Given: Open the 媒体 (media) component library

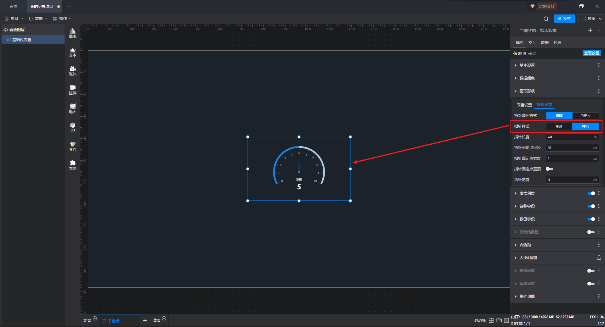Looking at the screenshot, I should pyautogui.click(x=72, y=71).
